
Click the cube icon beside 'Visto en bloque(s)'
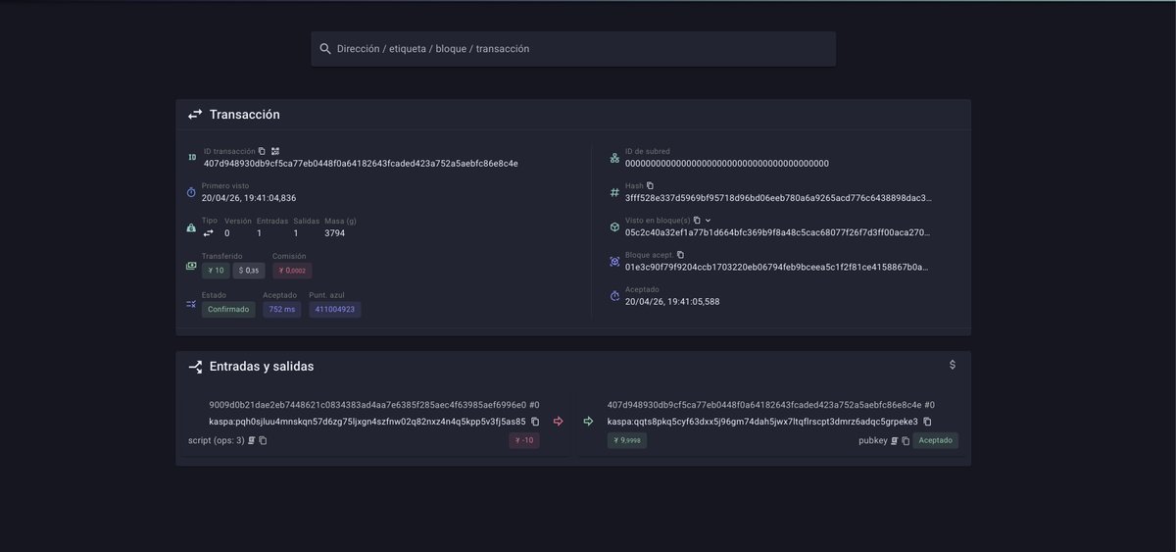(614, 226)
